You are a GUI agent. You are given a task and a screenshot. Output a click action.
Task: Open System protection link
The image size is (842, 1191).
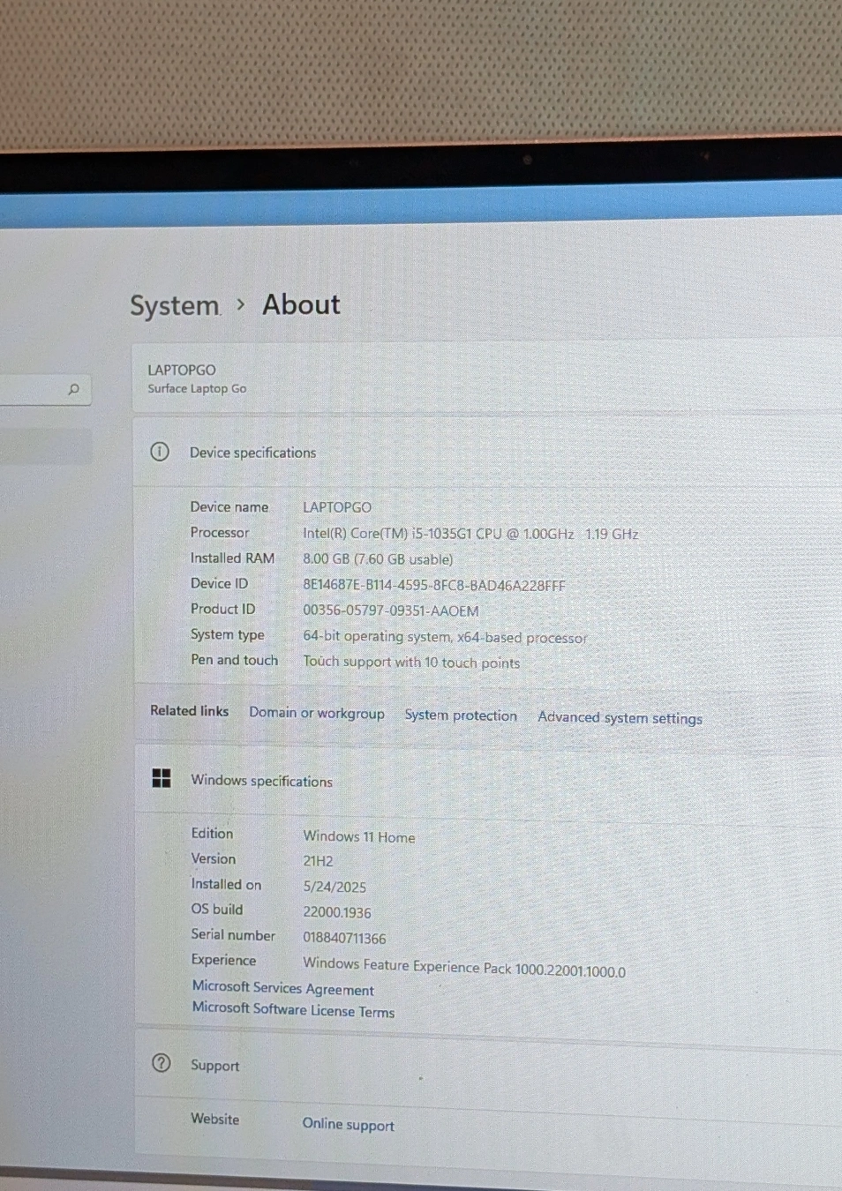tap(461, 715)
